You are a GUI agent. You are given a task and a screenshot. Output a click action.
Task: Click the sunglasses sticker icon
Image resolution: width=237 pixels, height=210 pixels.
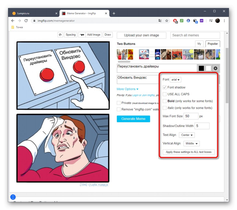tap(82, 35)
